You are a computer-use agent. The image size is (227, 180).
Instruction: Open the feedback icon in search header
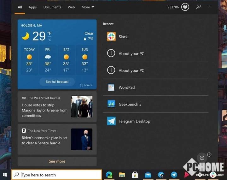pyautogui.click(x=198, y=7)
